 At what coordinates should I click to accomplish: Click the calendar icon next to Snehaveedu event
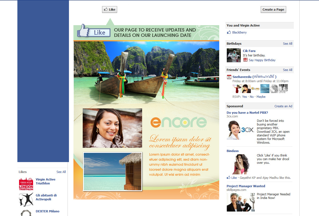[229, 77]
